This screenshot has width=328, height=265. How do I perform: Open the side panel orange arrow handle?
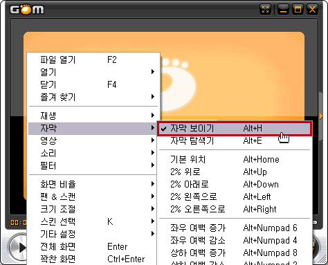point(321,116)
